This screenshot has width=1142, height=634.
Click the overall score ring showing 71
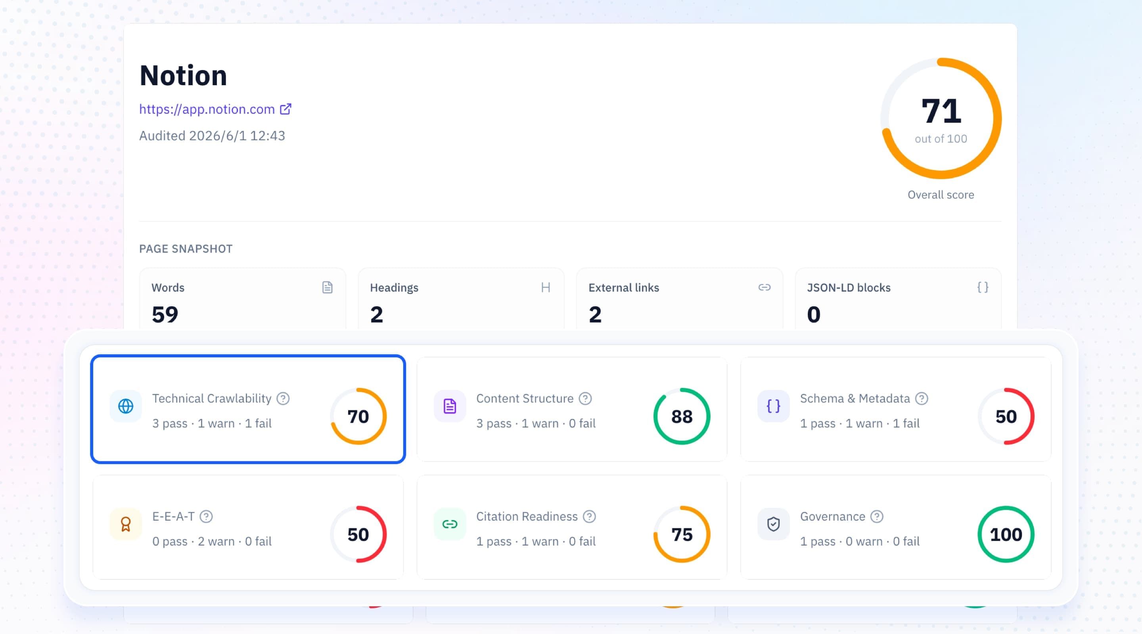[941, 118]
